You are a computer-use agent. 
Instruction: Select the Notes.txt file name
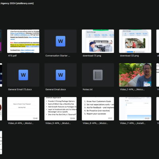pyautogui.click(x=87, y=89)
